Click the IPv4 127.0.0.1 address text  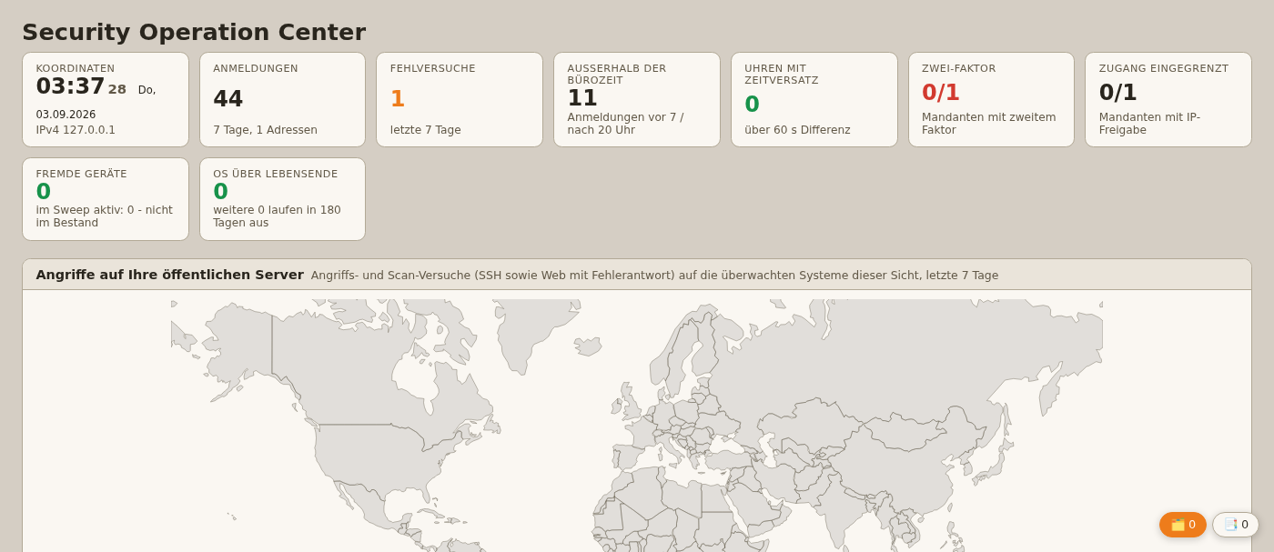pos(76,130)
